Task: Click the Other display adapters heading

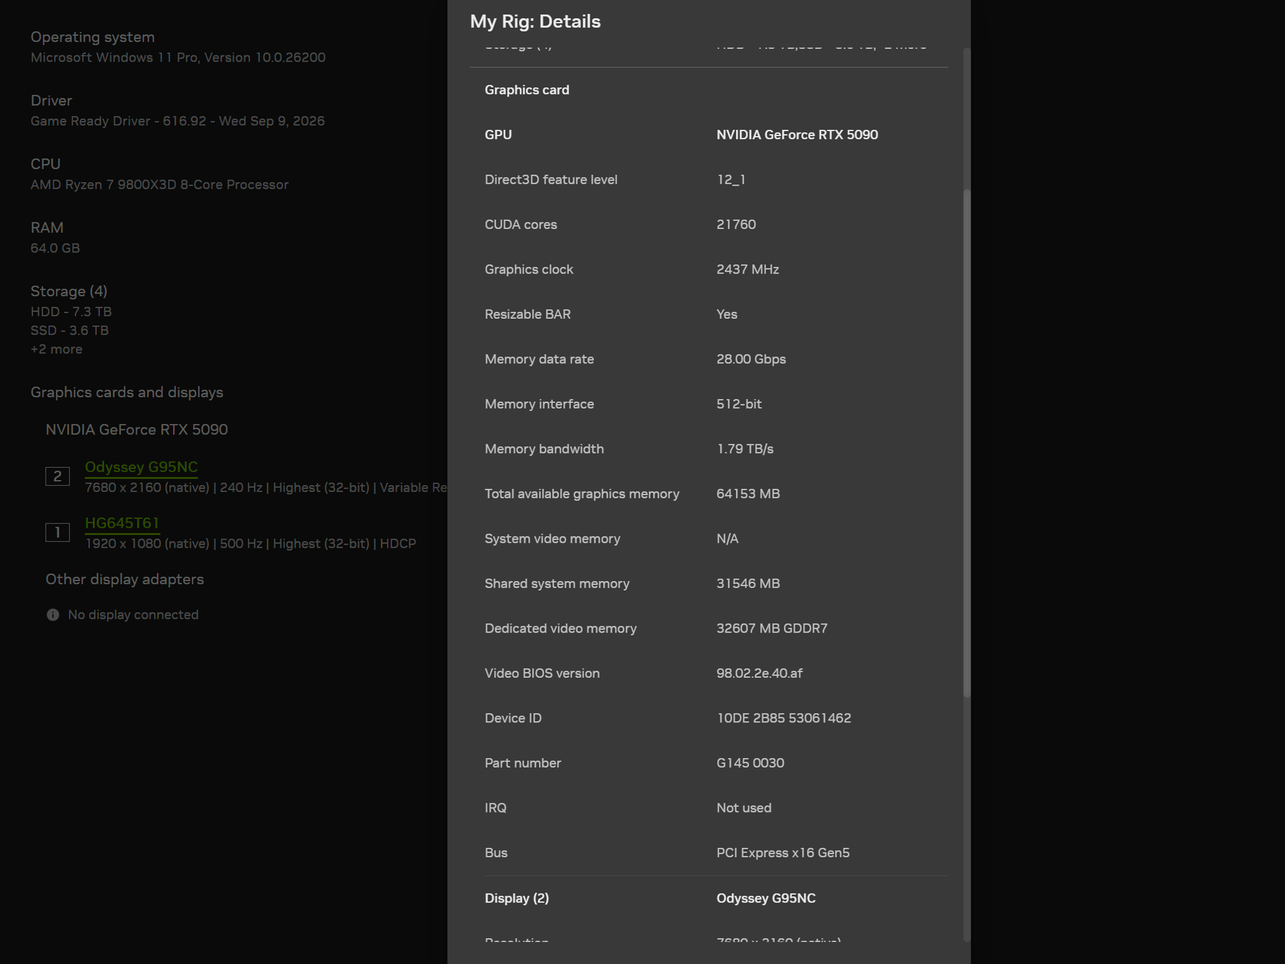Action: coord(125,579)
